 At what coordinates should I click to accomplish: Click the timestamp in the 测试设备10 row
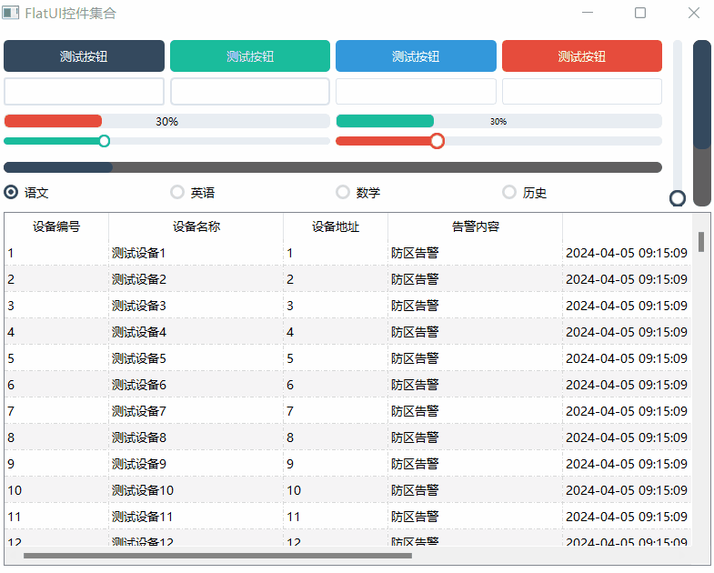pyautogui.click(x=627, y=490)
